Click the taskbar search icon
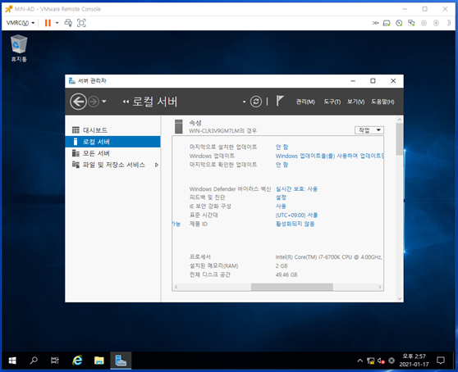This screenshot has height=372, width=458. [x=34, y=361]
